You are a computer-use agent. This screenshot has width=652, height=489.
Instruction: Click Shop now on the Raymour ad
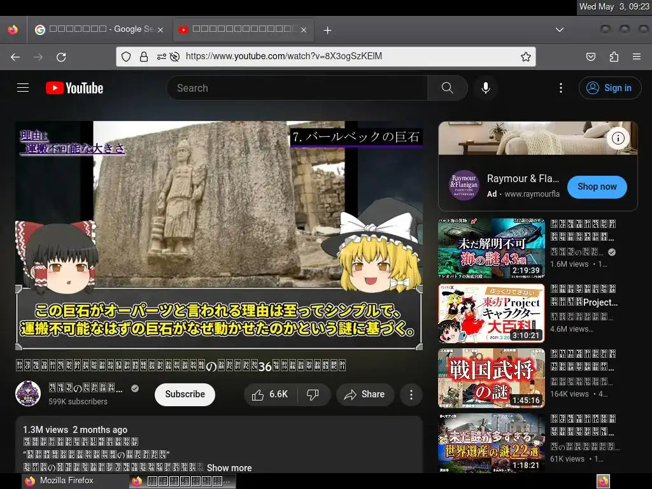pos(597,187)
